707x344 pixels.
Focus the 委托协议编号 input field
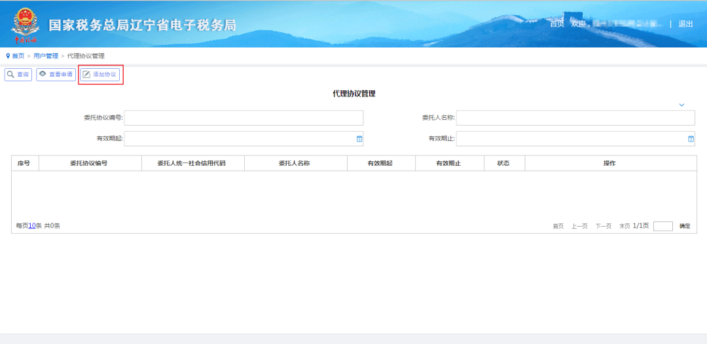pyautogui.click(x=244, y=118)
